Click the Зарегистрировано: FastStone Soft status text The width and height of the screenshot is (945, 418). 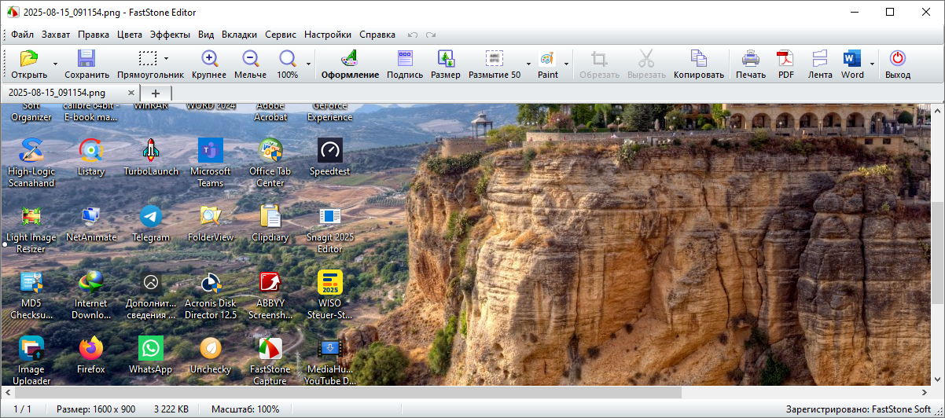[858, 409]
